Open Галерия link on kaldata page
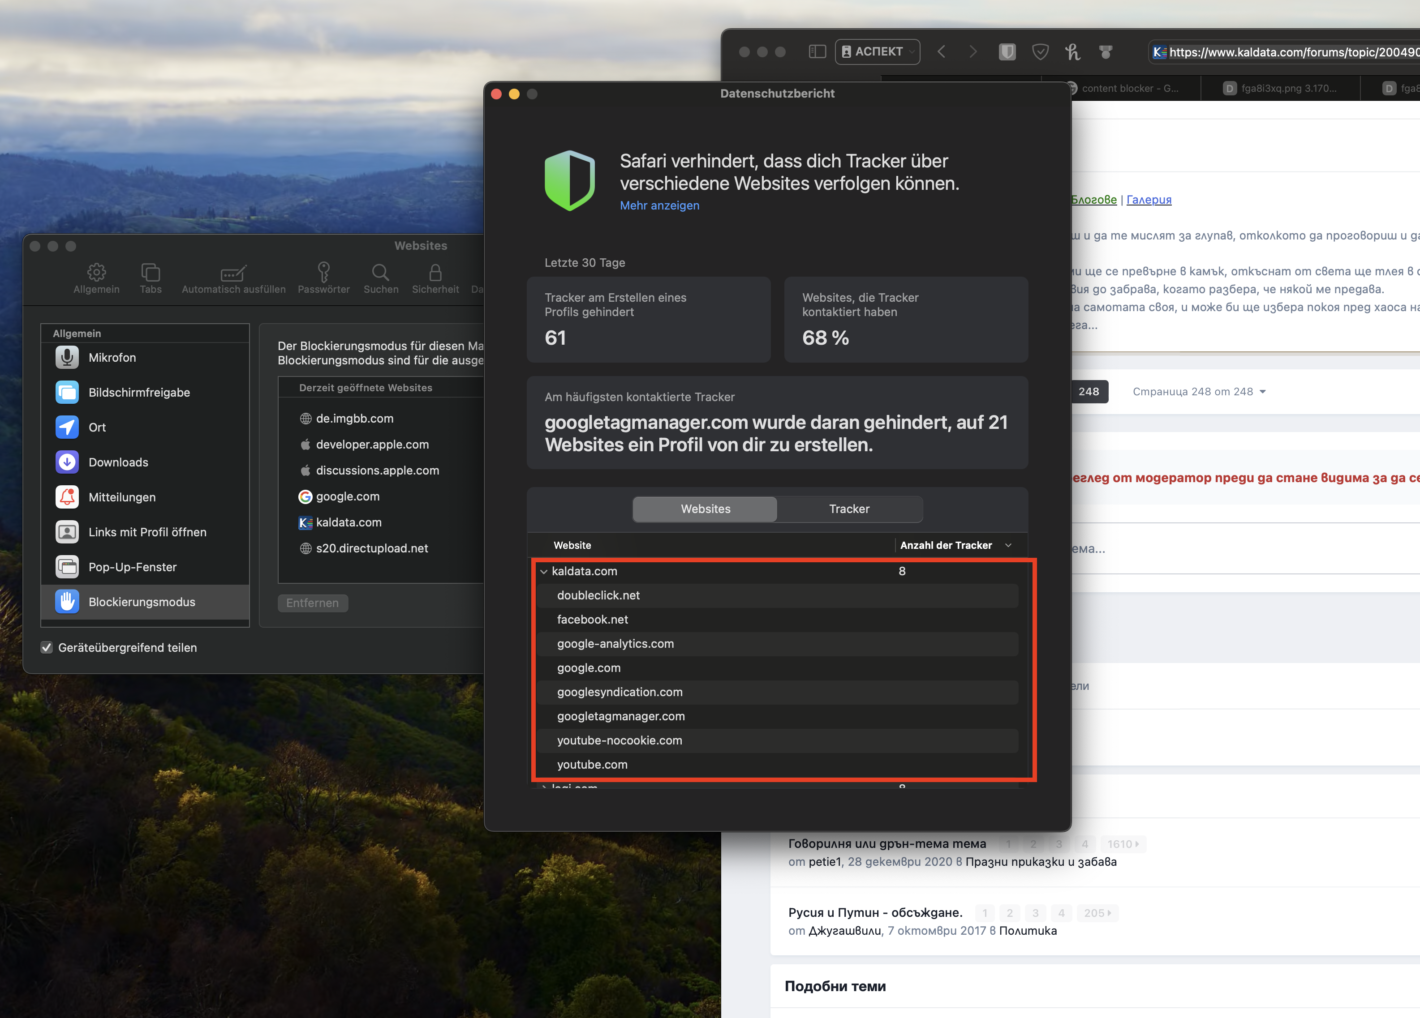1420x1018 pixels. click(x=1149, y=200)
